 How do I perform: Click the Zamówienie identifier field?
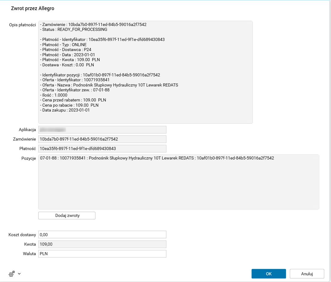102,139
